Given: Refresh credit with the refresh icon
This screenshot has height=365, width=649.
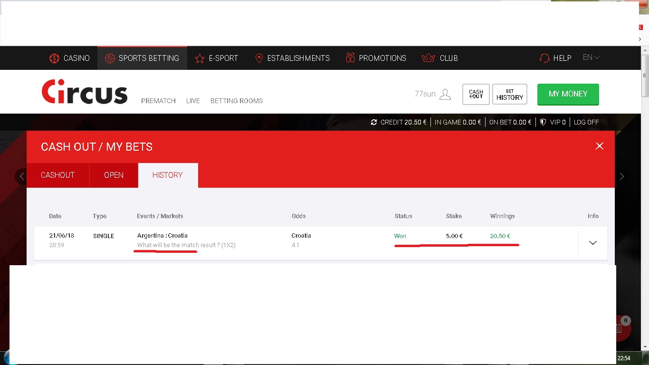Looking at the screenshot, I should (374, 122).
